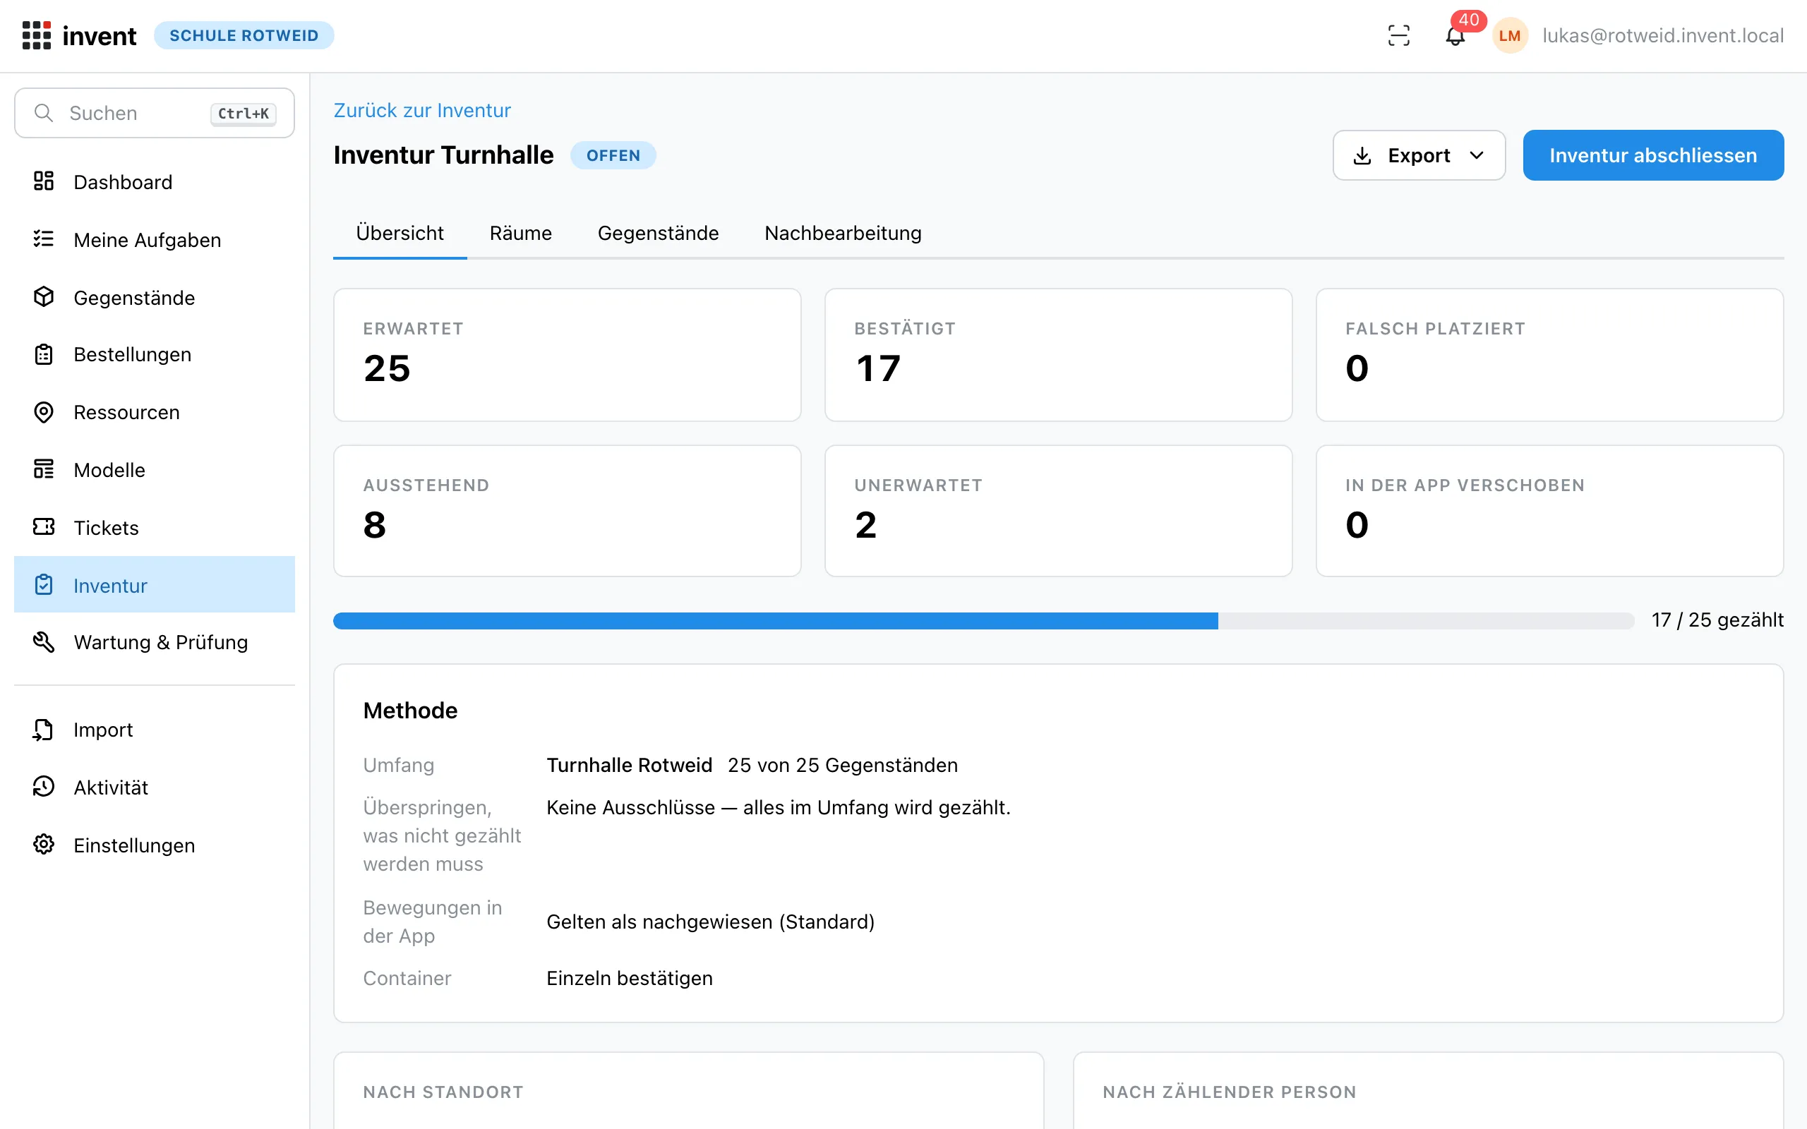Viewport: 1807px width, 1129px height.
Task: Go to Bestellungen in the sidebar
Action: tap(155, 355)
